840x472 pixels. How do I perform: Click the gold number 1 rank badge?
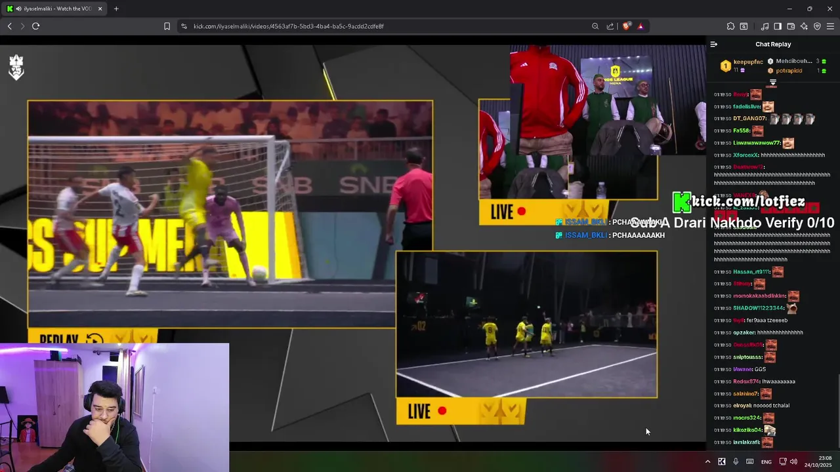pyautogui.click(x=725, y=66)
